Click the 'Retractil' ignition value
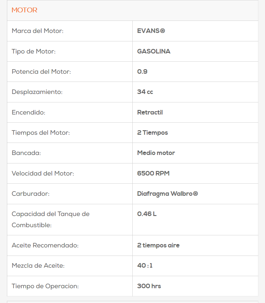 150,112
